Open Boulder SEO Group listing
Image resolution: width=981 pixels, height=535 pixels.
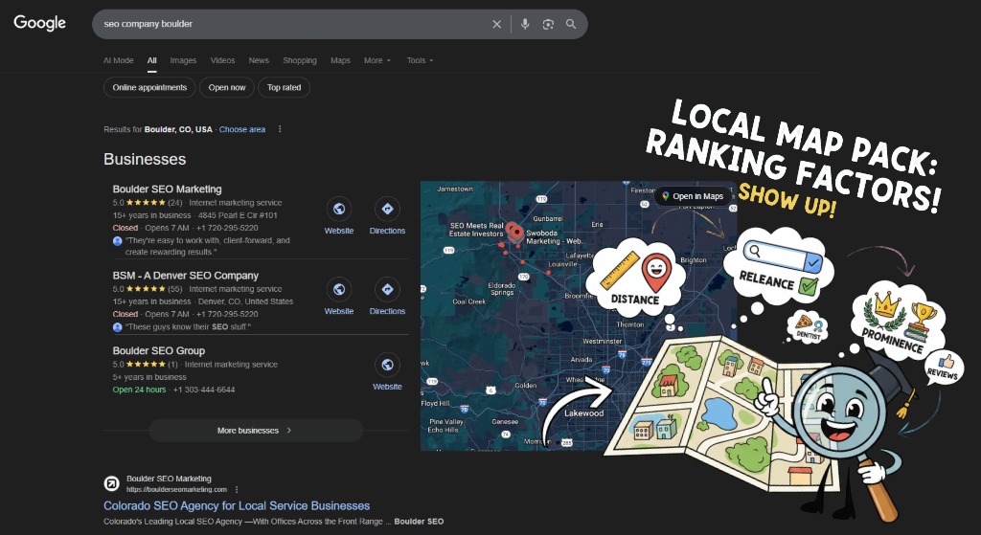(159, 350)
